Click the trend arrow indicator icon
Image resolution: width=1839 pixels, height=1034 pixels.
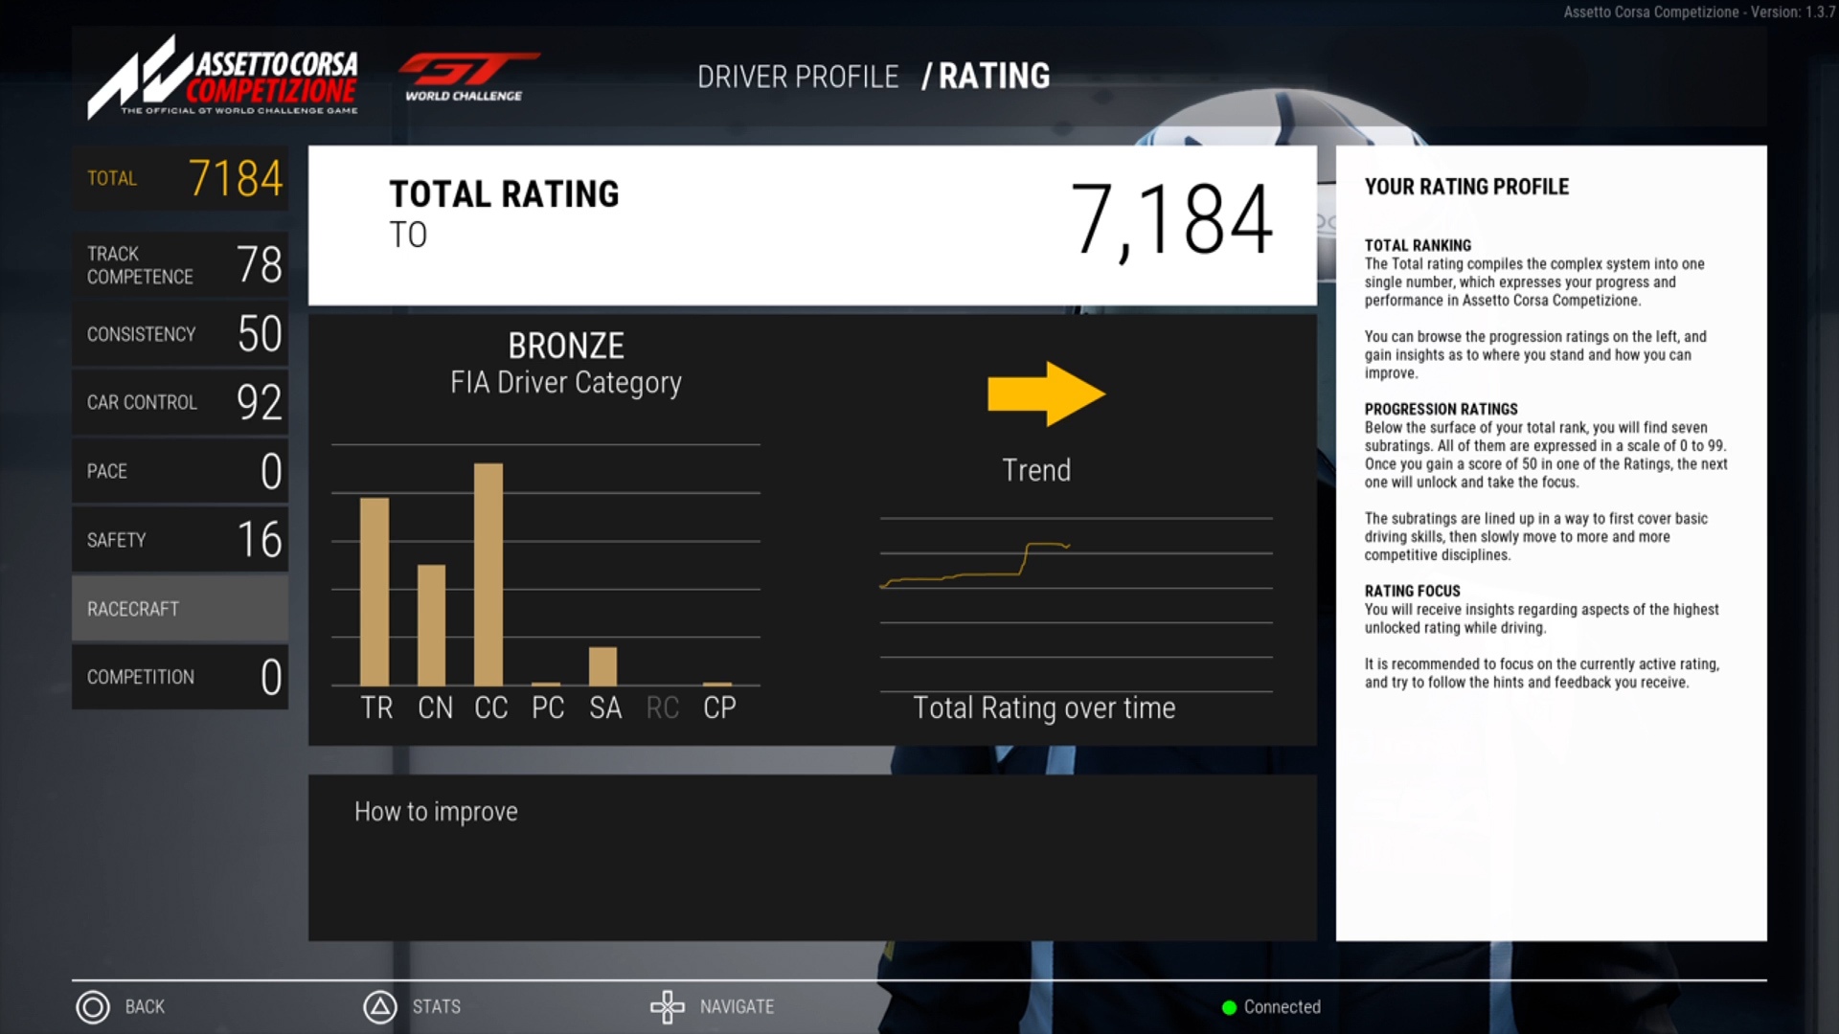[x=1045, y=393]
